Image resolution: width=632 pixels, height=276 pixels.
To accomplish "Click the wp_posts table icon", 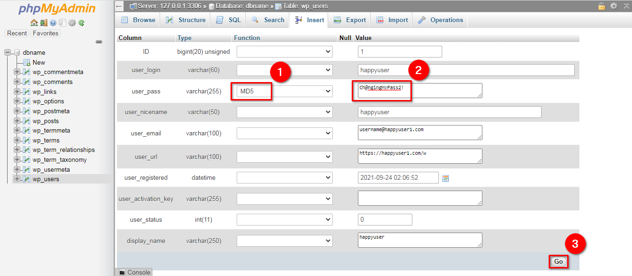I will click(27, 121).
